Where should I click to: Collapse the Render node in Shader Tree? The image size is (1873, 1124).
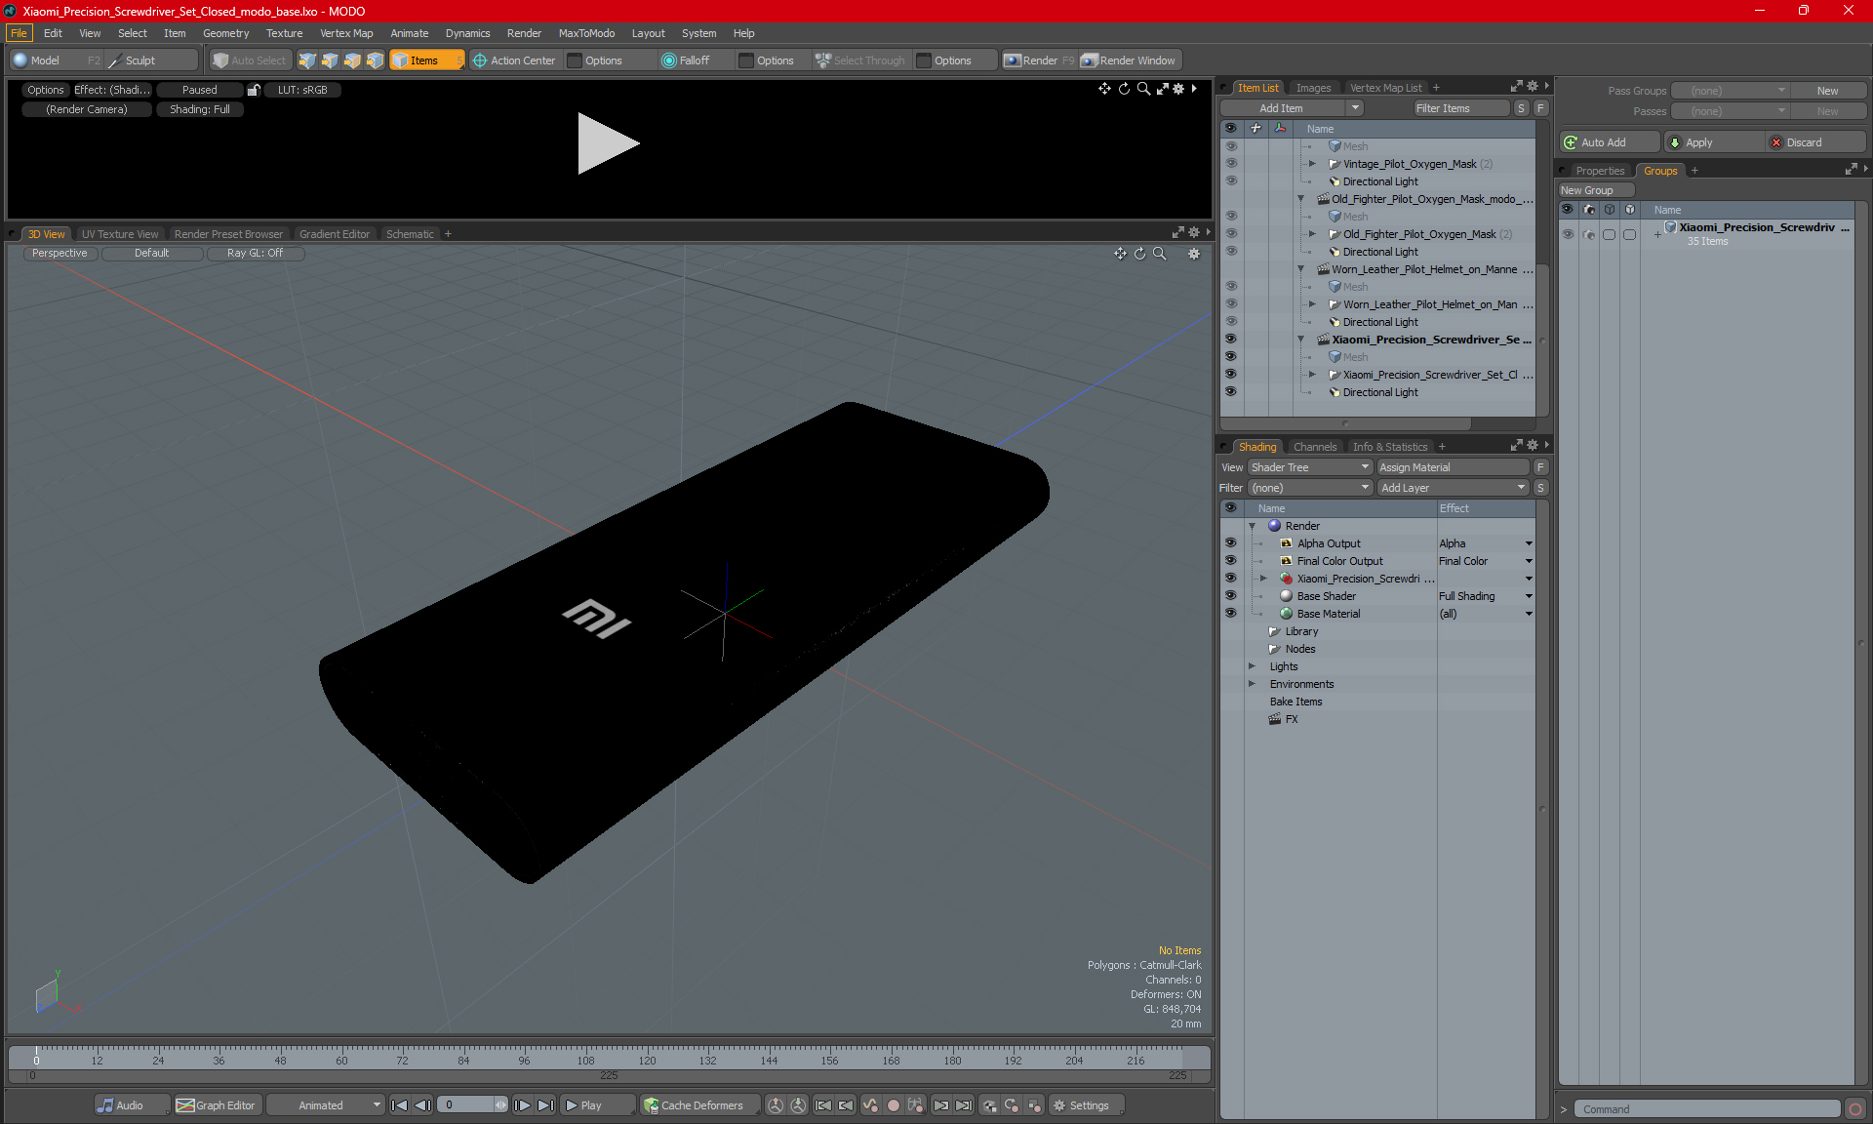click(1253, 526)
